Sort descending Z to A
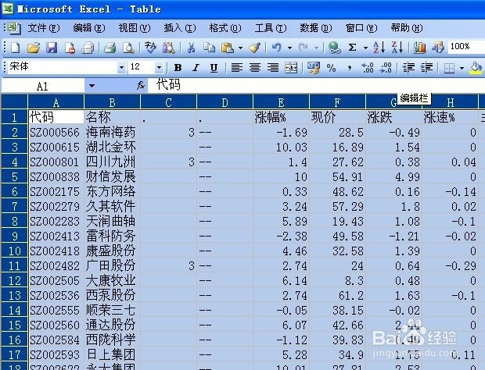 [x=397, y=48]
